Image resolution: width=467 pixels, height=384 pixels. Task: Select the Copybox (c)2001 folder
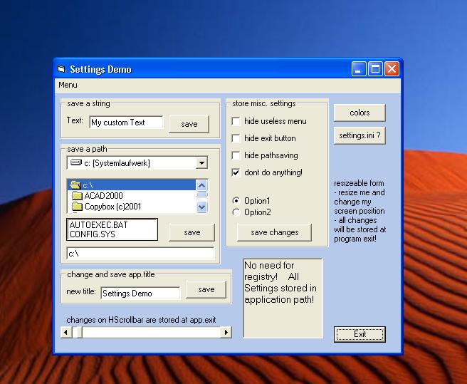click(x=112, y=207)
